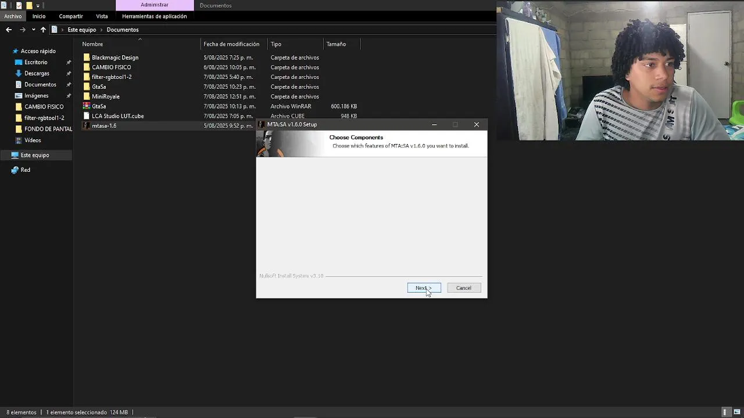Click the File Explorer window icon
Viewport: 744px width, 418px height.
coord(4,5)
